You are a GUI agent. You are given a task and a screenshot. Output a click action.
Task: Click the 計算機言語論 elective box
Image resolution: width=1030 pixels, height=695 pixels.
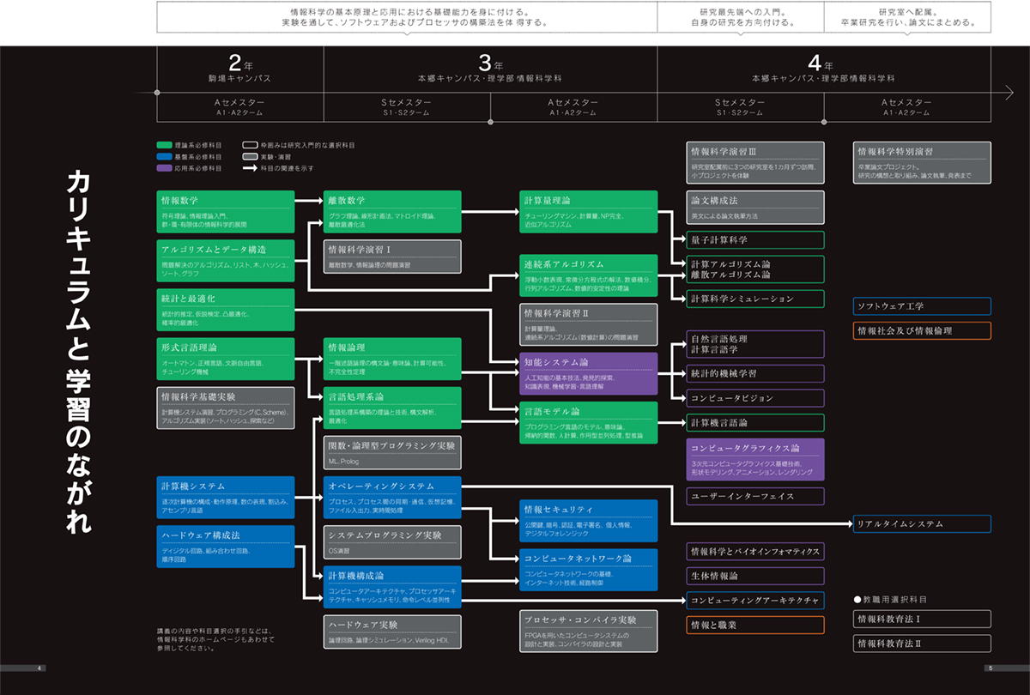[x=755, y=423]
